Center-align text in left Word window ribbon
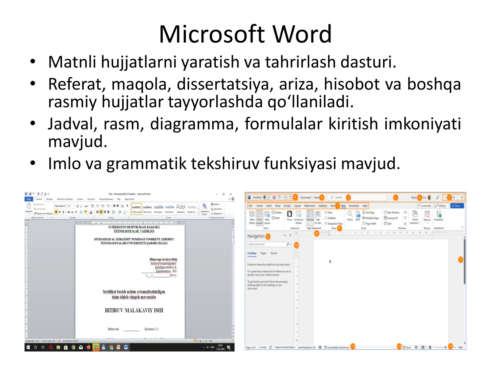 (x=101, y=212)
